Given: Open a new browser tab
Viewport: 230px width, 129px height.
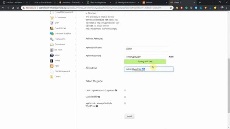Looking at the screenshot, I should (x=200, y=3).
